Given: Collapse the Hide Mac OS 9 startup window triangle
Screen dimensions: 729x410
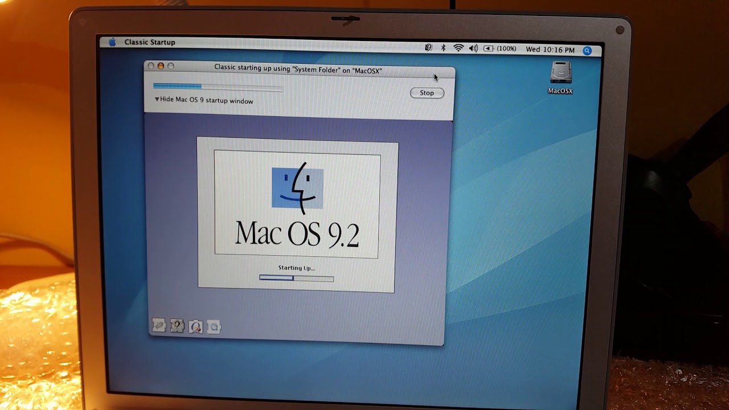Looking at the screenshot, I should tap(157, 99).
